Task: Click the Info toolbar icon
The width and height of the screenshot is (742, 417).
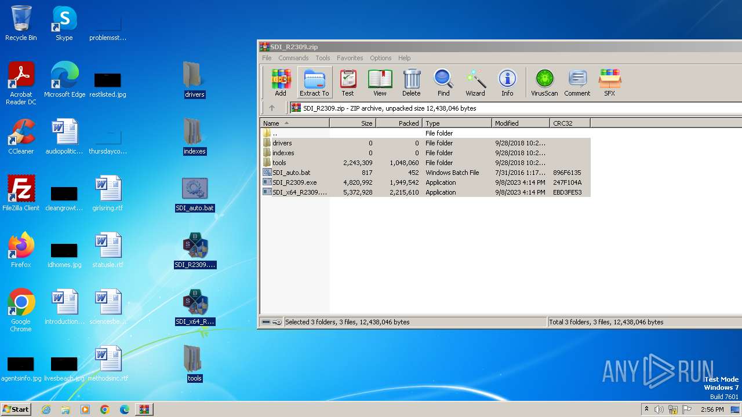Action: [x=507, y=82]
